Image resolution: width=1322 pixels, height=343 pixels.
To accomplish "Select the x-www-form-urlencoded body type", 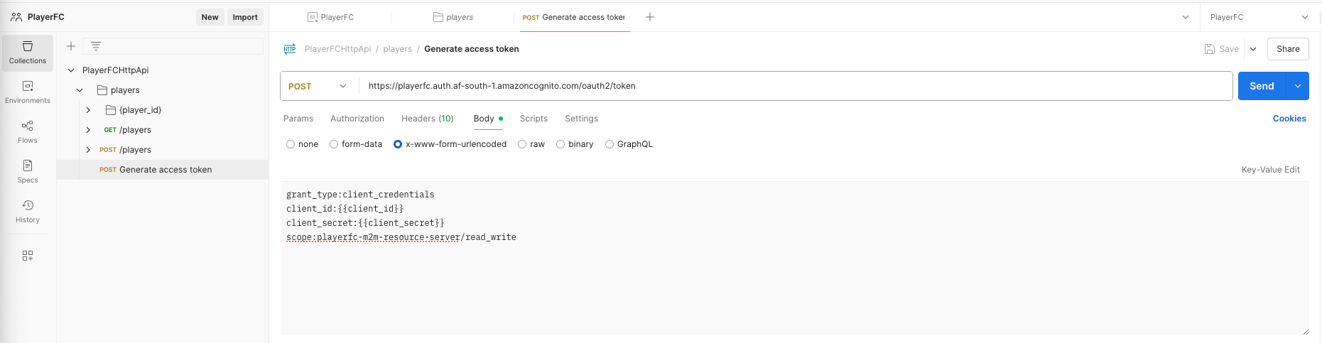I will pyautogui.click(x=398, y=144).
